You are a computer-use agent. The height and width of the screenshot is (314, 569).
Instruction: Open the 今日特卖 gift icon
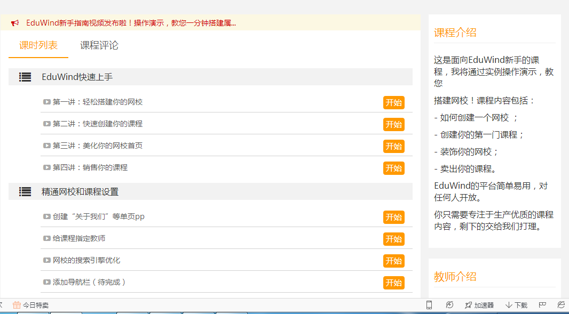click(17, 305)
